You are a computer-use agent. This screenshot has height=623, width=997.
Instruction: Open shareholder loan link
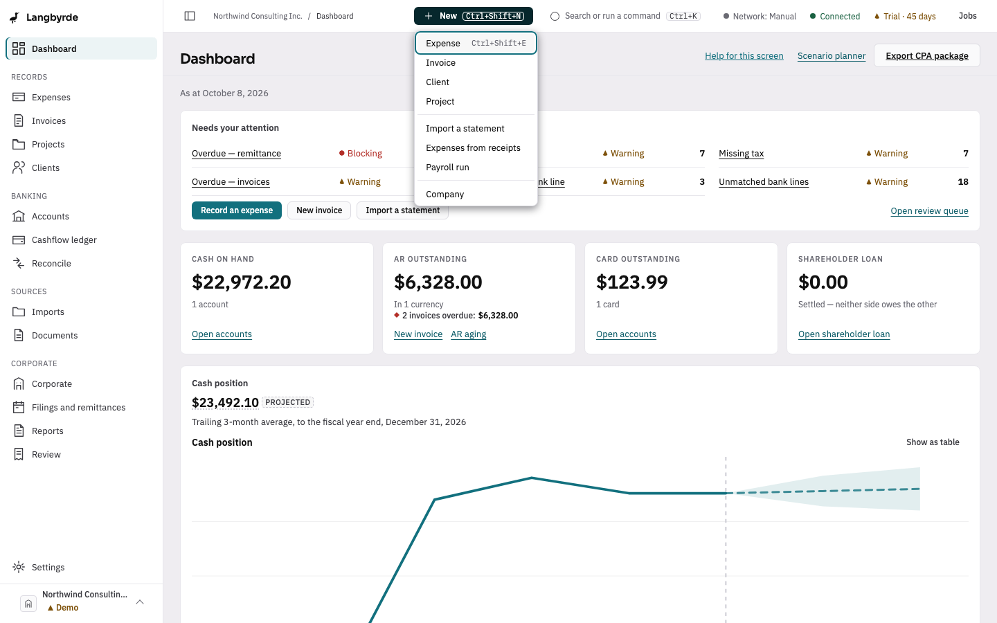(844, 334)
